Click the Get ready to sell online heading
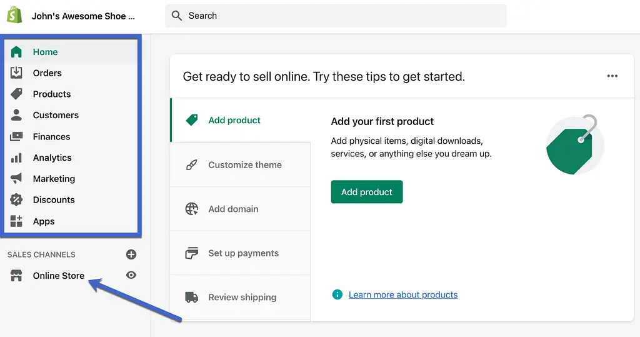Image resolution: width=640 pixels, height=337 pixels. tap(324, 76)
